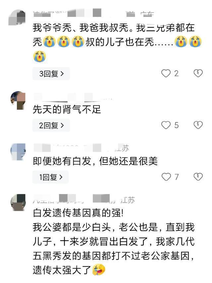Image resolution: width=212 pixels, height=283 pixels.
Task: Open avatar of 先天的肾气不足 commenter
Action: pos(18,100)
